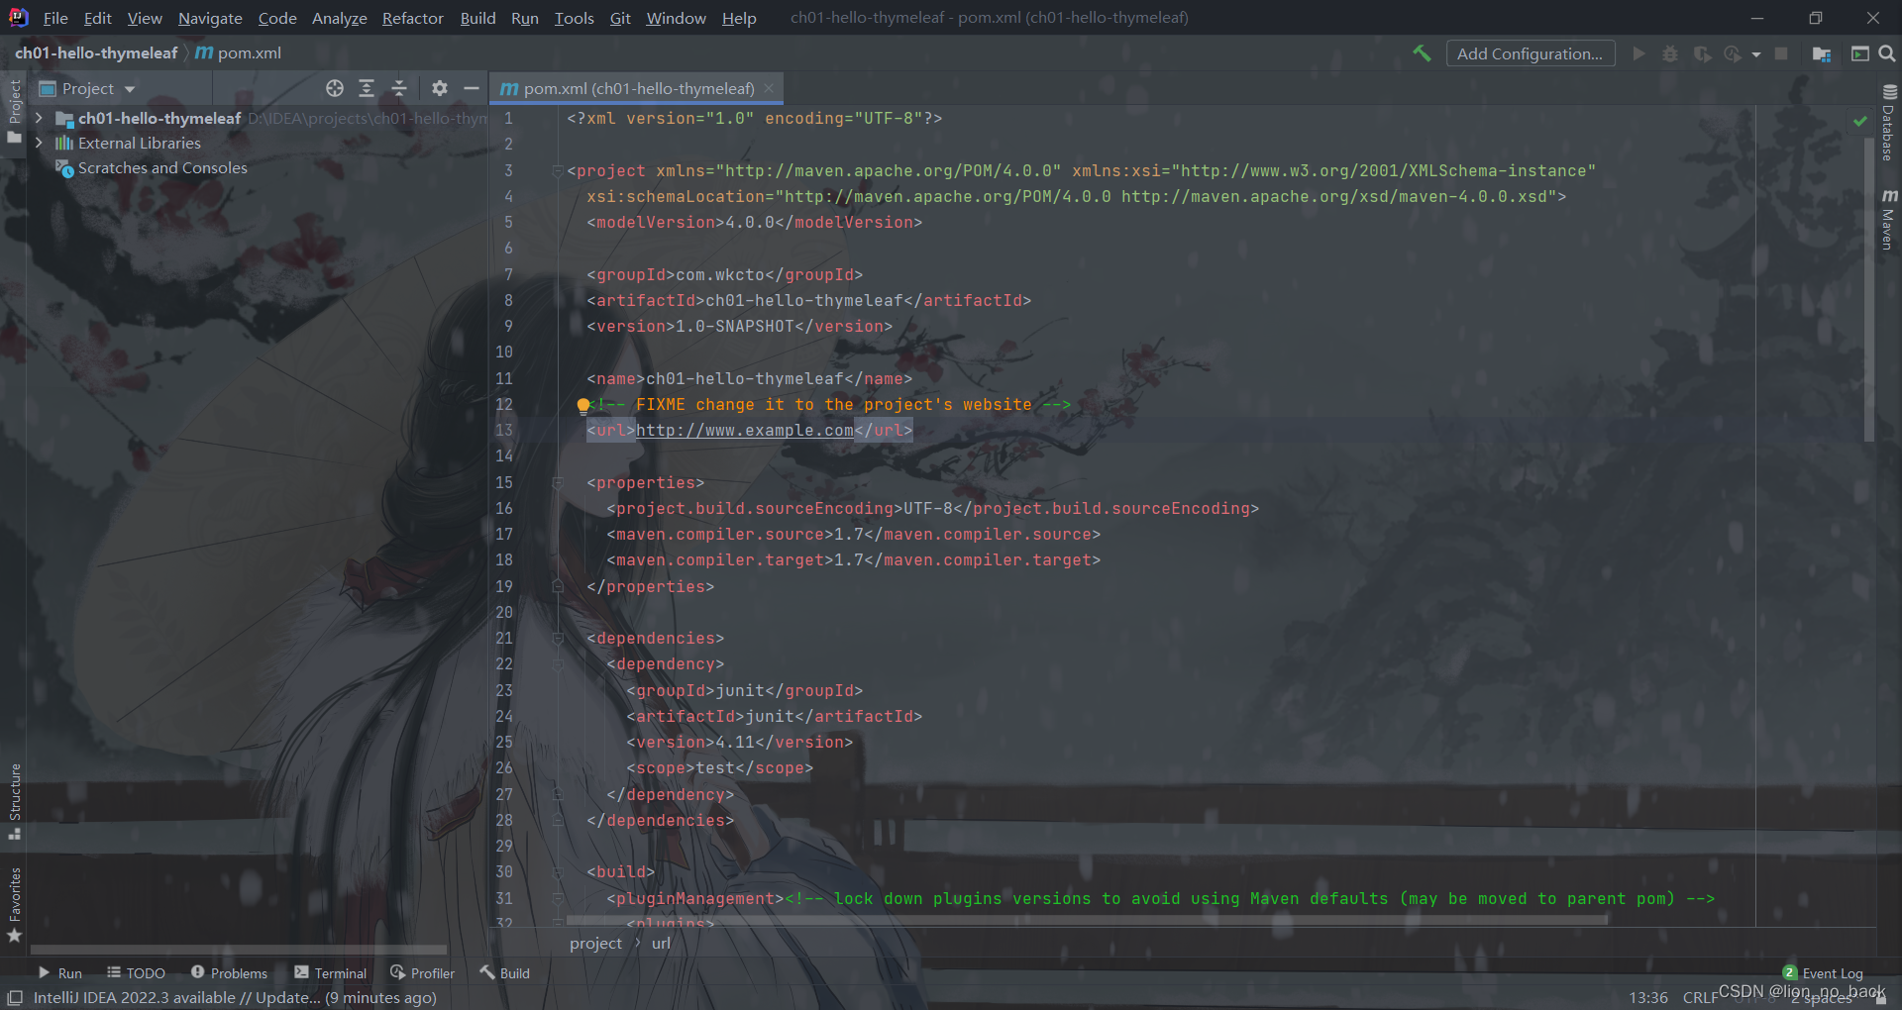The image size is (1902, 1010).
Task: Expand the ch01-hello-thymeleaf project node
Action: click(39, 118)
